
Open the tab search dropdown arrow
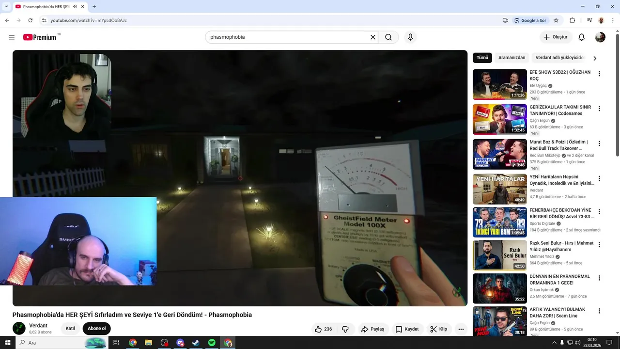point(6,6)
